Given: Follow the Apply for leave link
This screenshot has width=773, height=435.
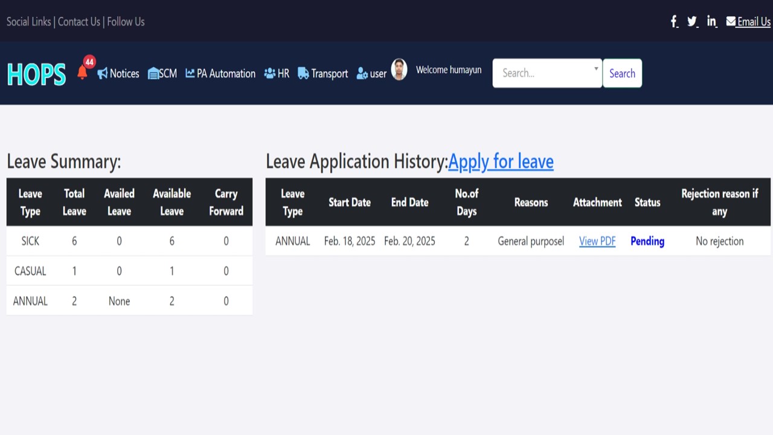Looking at the screenshot, I should tap(501, 161).
